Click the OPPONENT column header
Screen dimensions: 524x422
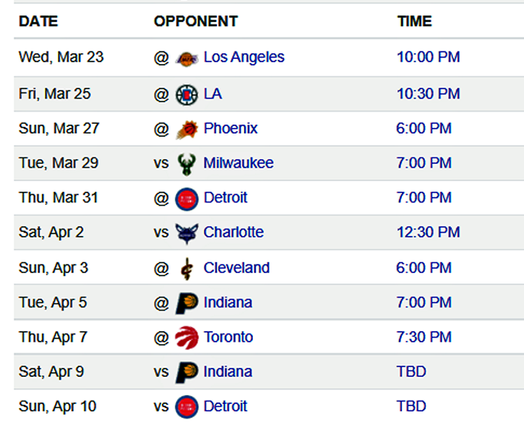pos(196,21)
